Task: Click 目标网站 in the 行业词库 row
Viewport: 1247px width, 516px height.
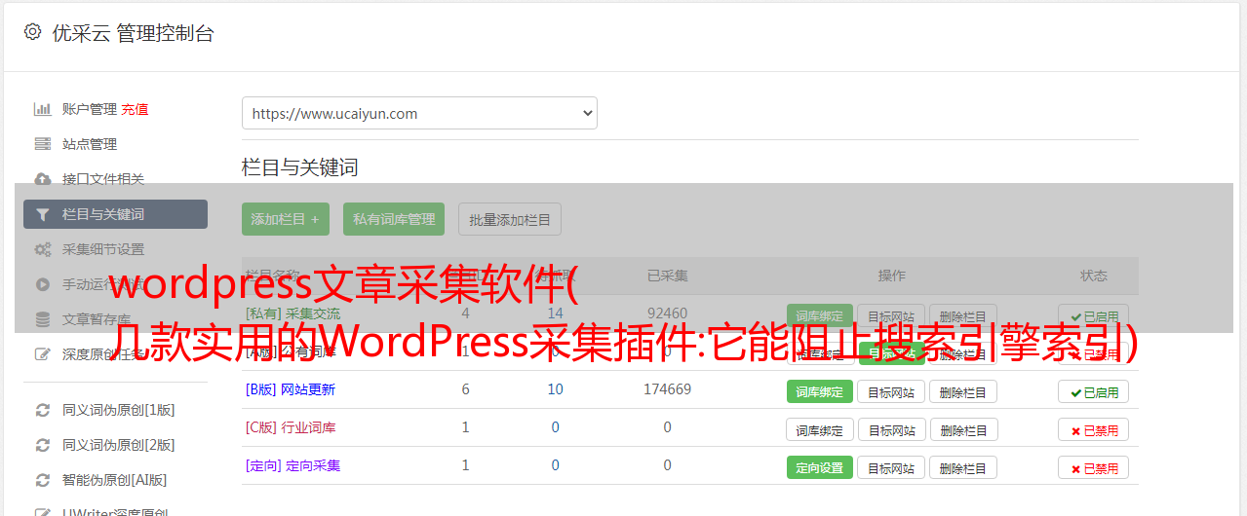Action: click(x=891, y=429)
